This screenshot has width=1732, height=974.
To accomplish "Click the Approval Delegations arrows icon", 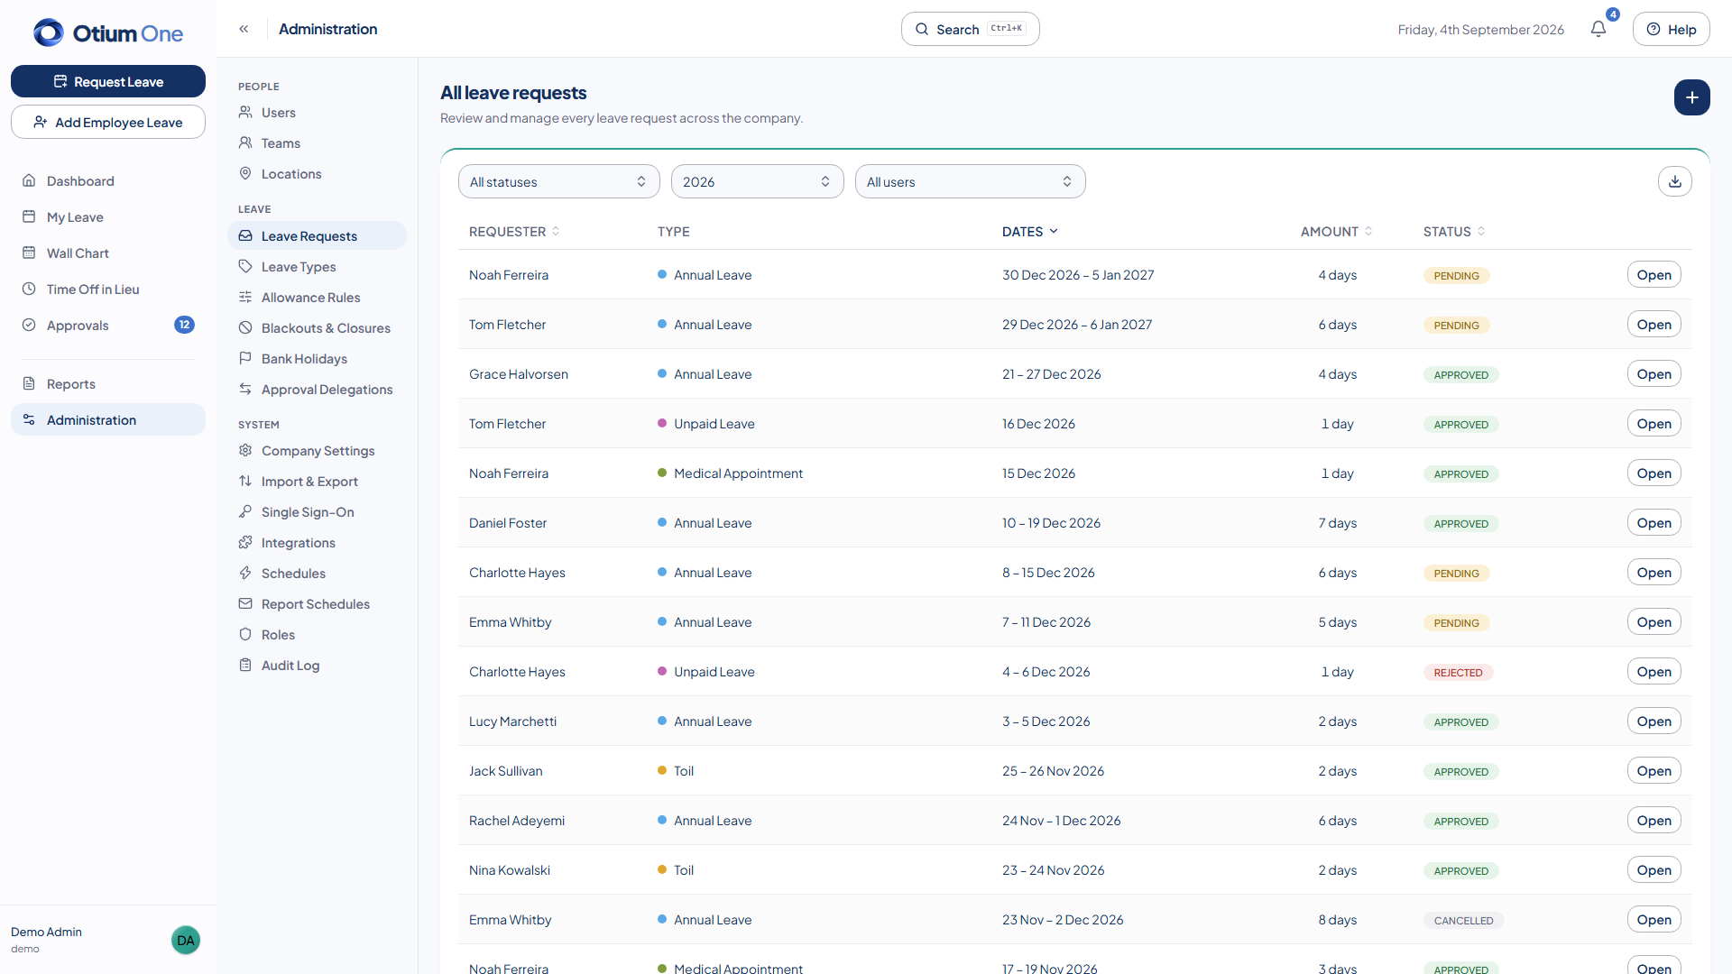I will point(245,389).
